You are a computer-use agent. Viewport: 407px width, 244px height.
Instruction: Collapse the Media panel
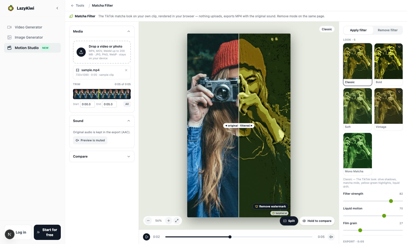pyautogui.click(x=129, y=31)
